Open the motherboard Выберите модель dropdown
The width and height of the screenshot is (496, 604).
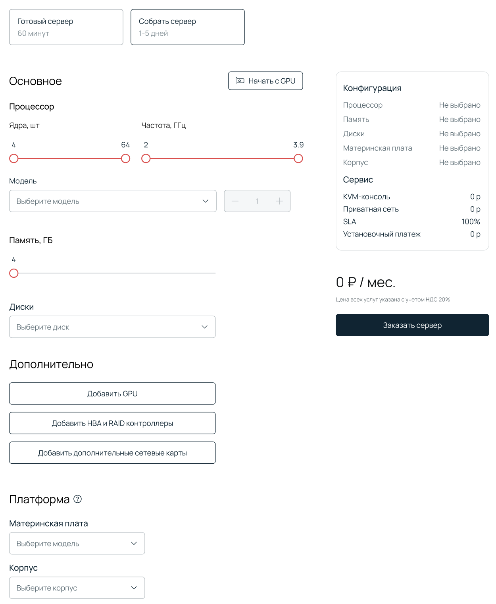77,543
